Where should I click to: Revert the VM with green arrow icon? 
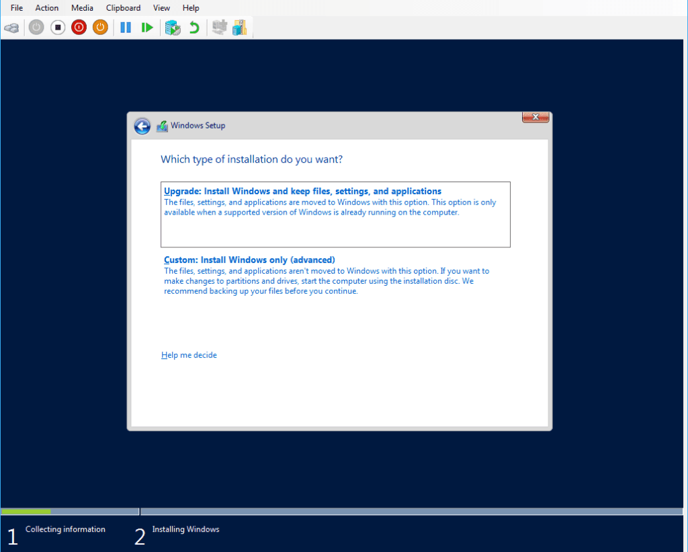tap(194, 28)
